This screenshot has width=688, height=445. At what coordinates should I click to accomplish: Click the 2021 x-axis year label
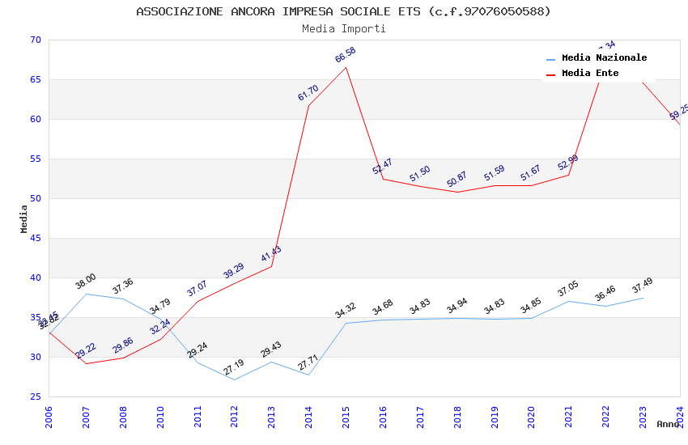click(x=569, y=417)
